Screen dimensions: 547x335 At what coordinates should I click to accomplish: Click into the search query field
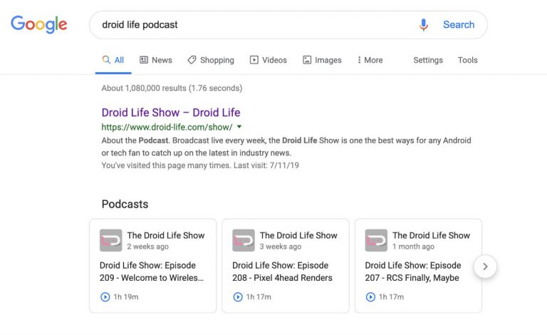(x=249, y=25)
